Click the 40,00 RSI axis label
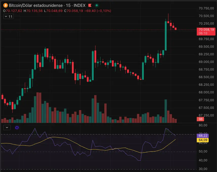The width and height of the screenshot is (217, 172). tap(203, 160)
